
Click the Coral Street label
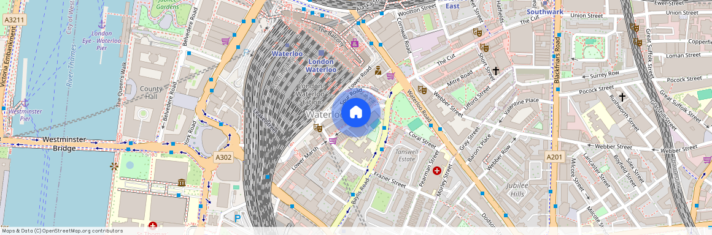422,140
